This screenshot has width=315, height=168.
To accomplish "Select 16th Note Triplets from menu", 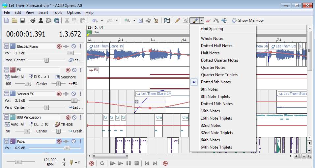I will pos(216,118).
